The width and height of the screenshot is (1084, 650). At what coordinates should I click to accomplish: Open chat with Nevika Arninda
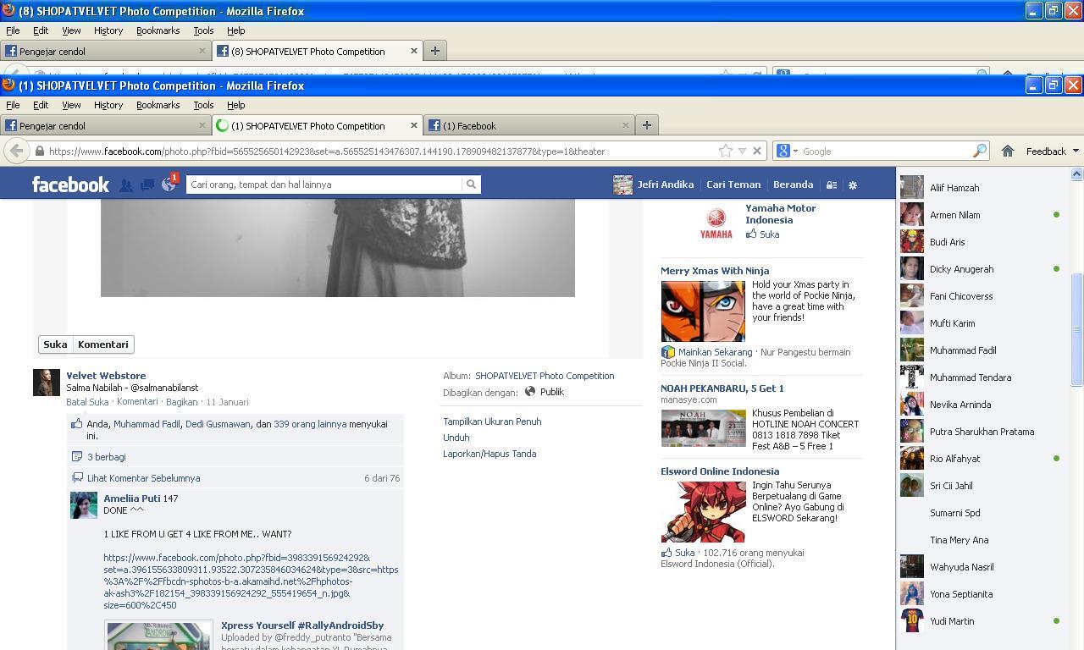(x=981, y=405)
